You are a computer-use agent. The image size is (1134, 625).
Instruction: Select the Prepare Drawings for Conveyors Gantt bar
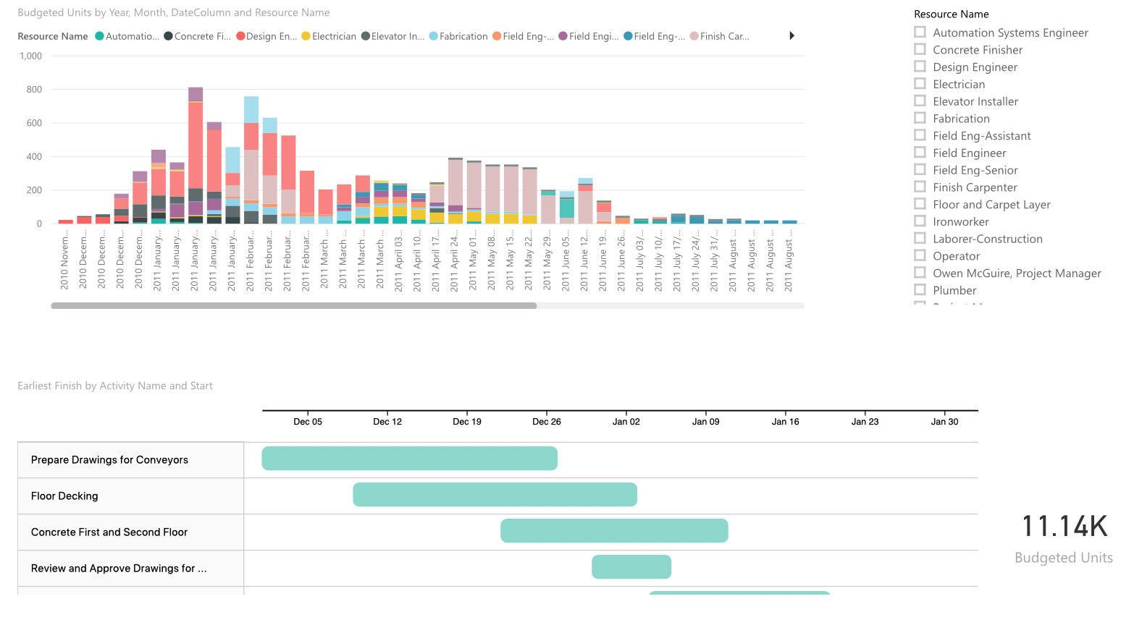pyautogui.click(x=410, y=459)
